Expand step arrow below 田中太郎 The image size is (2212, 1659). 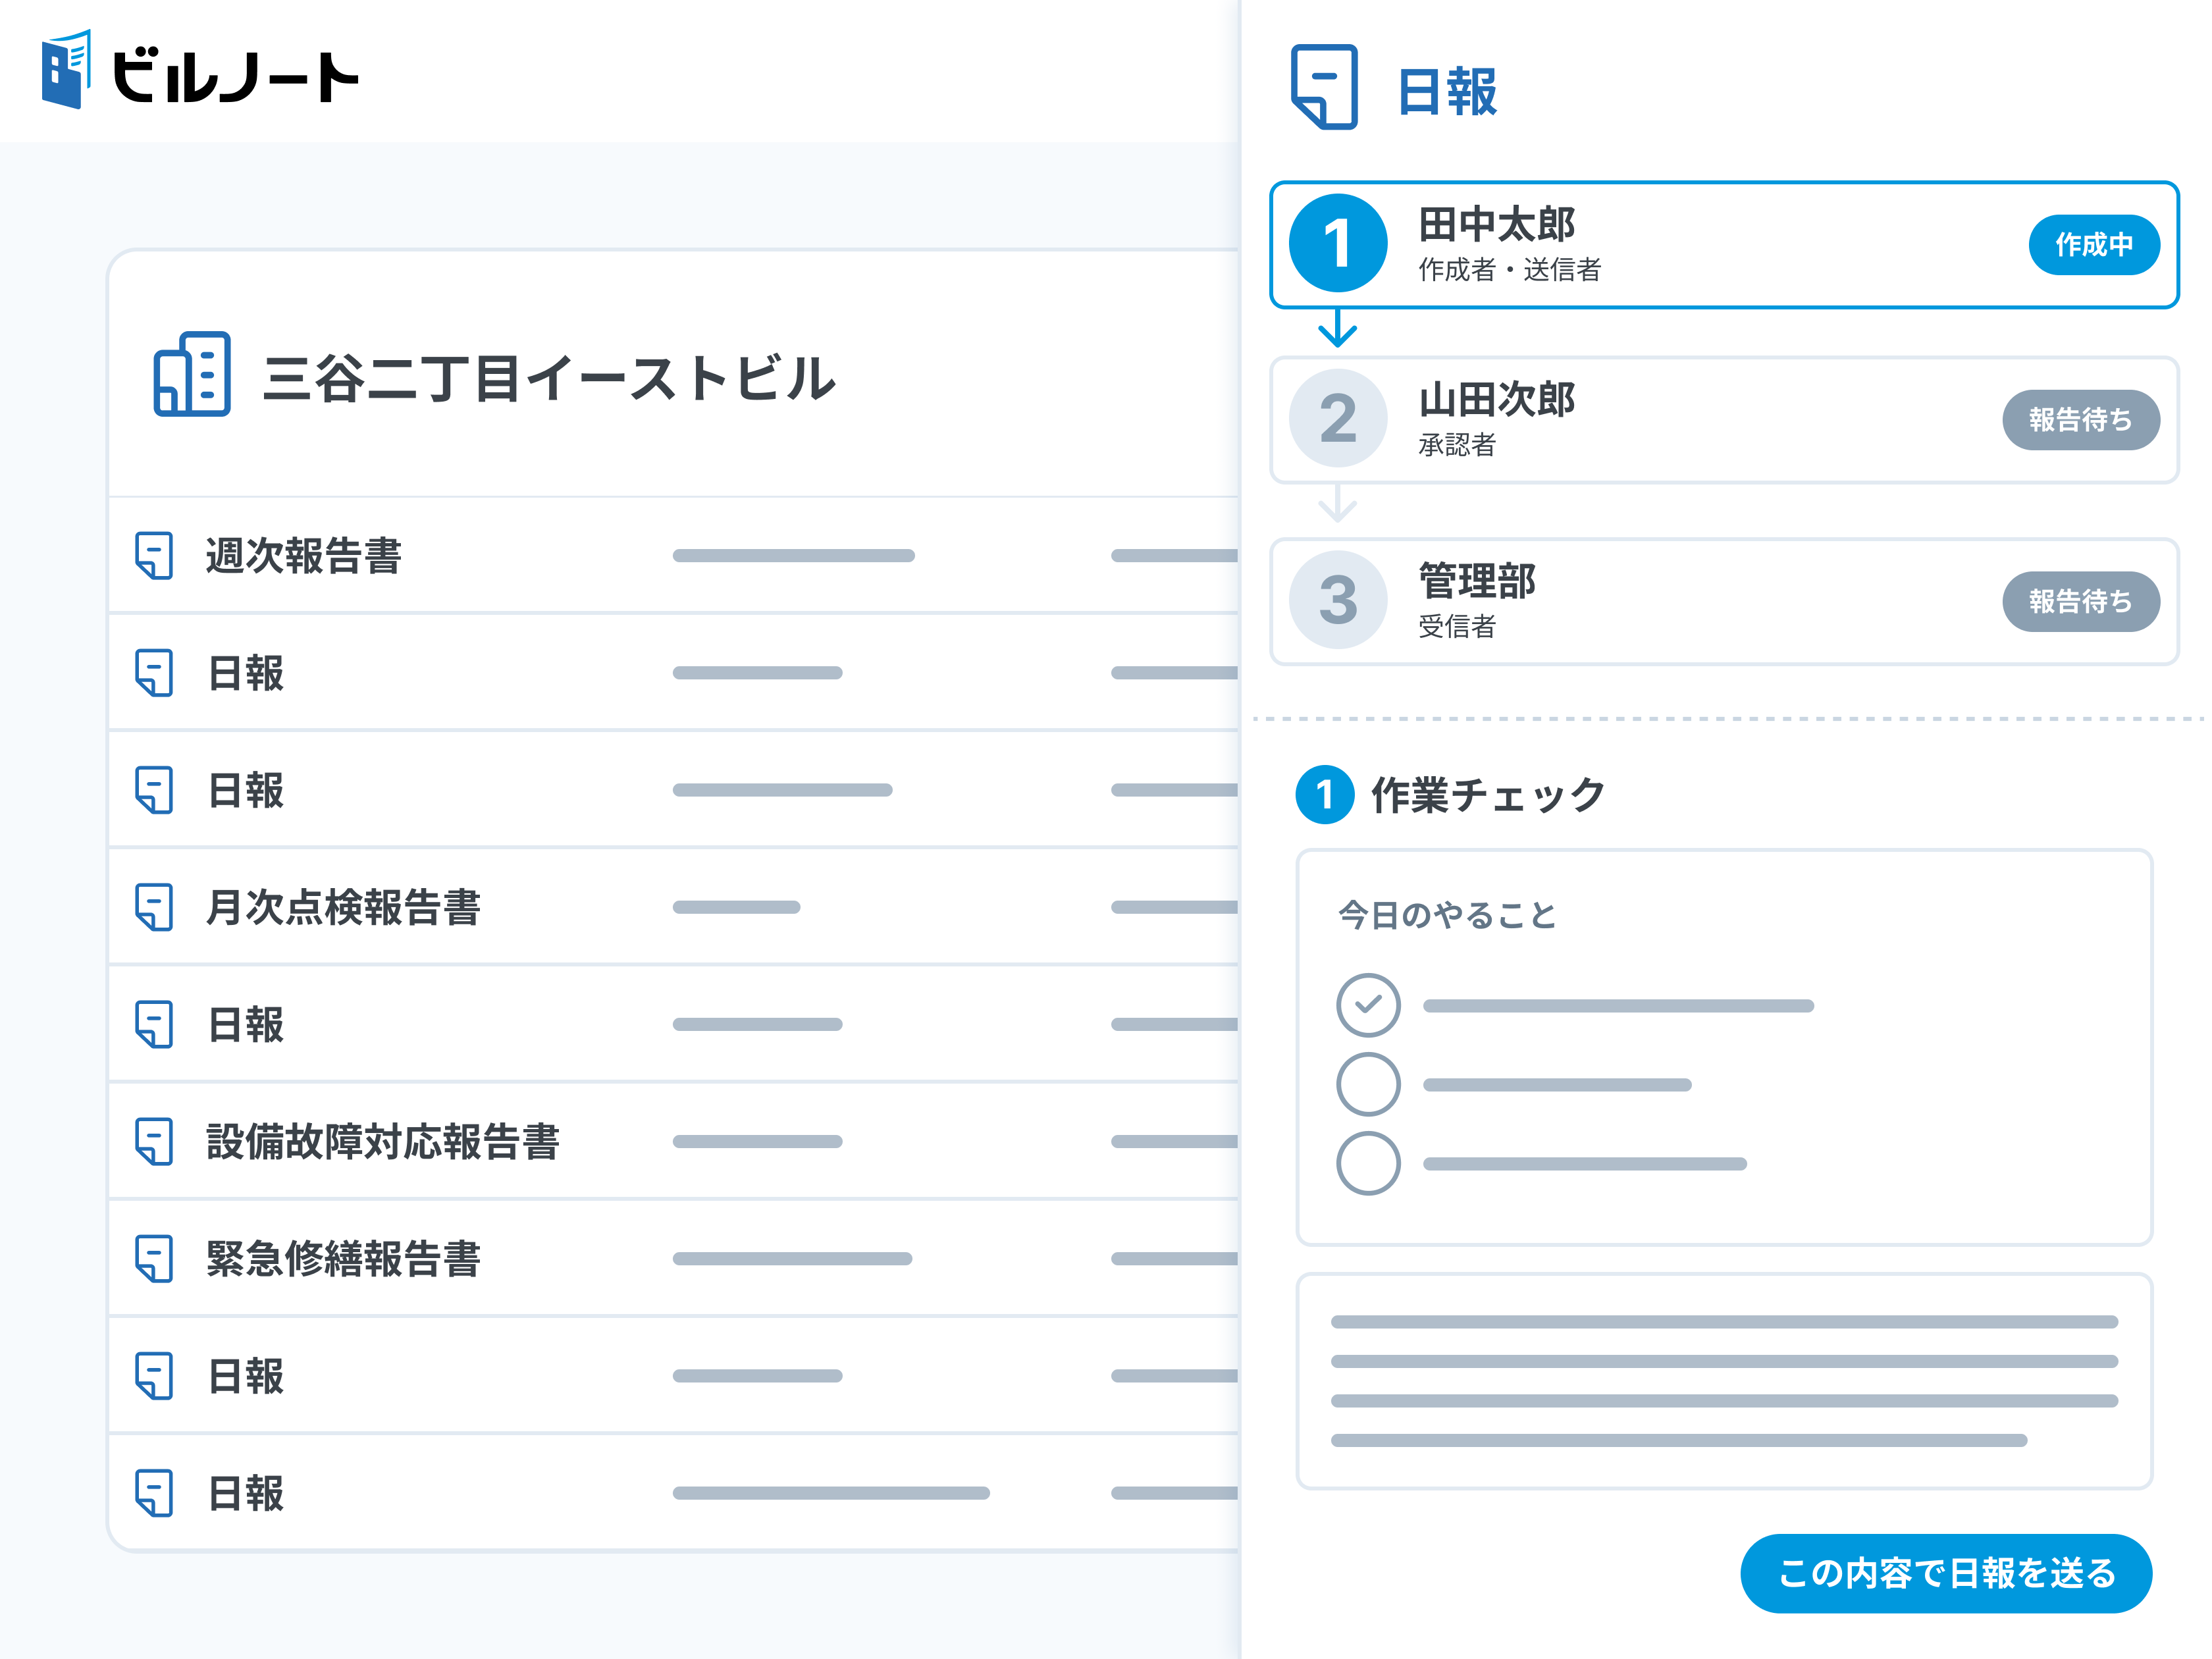(x=1337, y=327)
